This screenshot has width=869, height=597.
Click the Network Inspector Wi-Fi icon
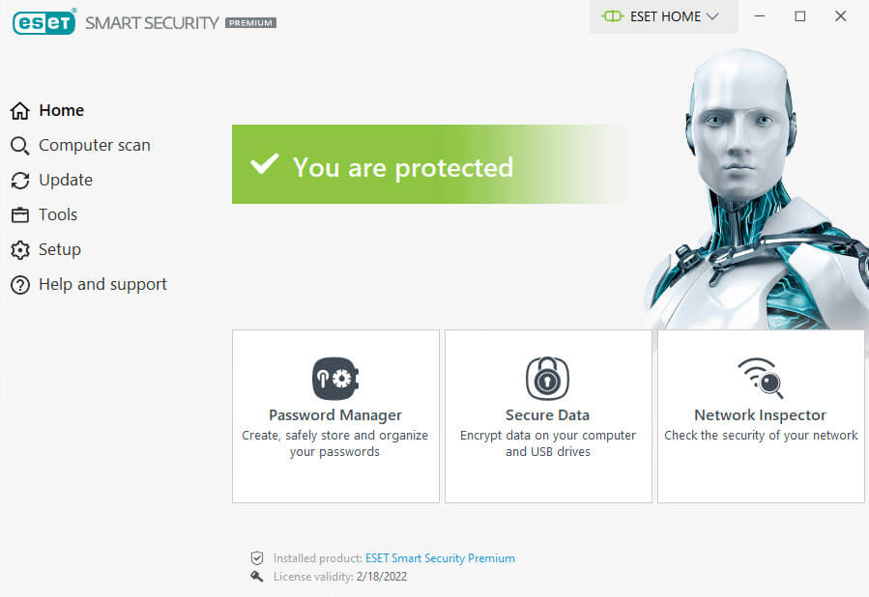760,378
